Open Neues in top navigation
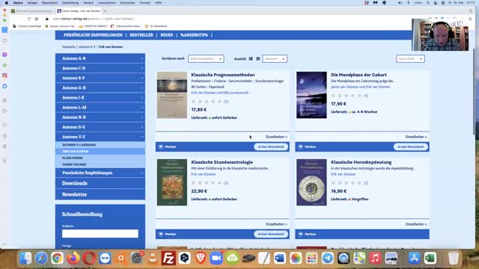Viewport: 479px width, 269px height. point(167,35)
